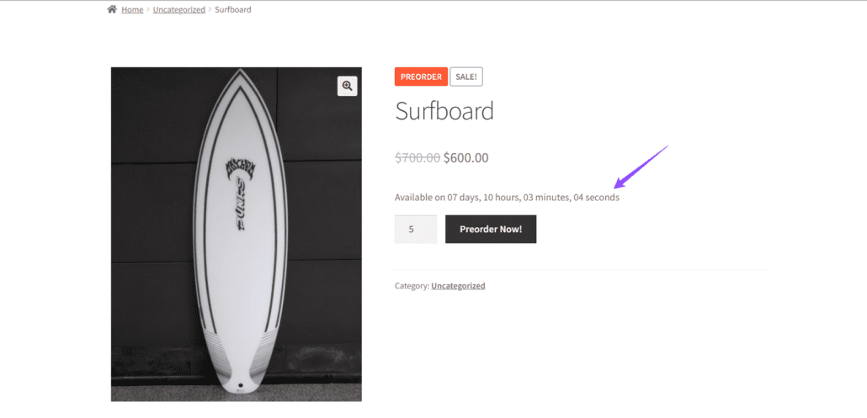The height and width of the screenshot is (418, 867).
Task: Open the image zoom magnifier icon
Action: [x=348, y=86]
